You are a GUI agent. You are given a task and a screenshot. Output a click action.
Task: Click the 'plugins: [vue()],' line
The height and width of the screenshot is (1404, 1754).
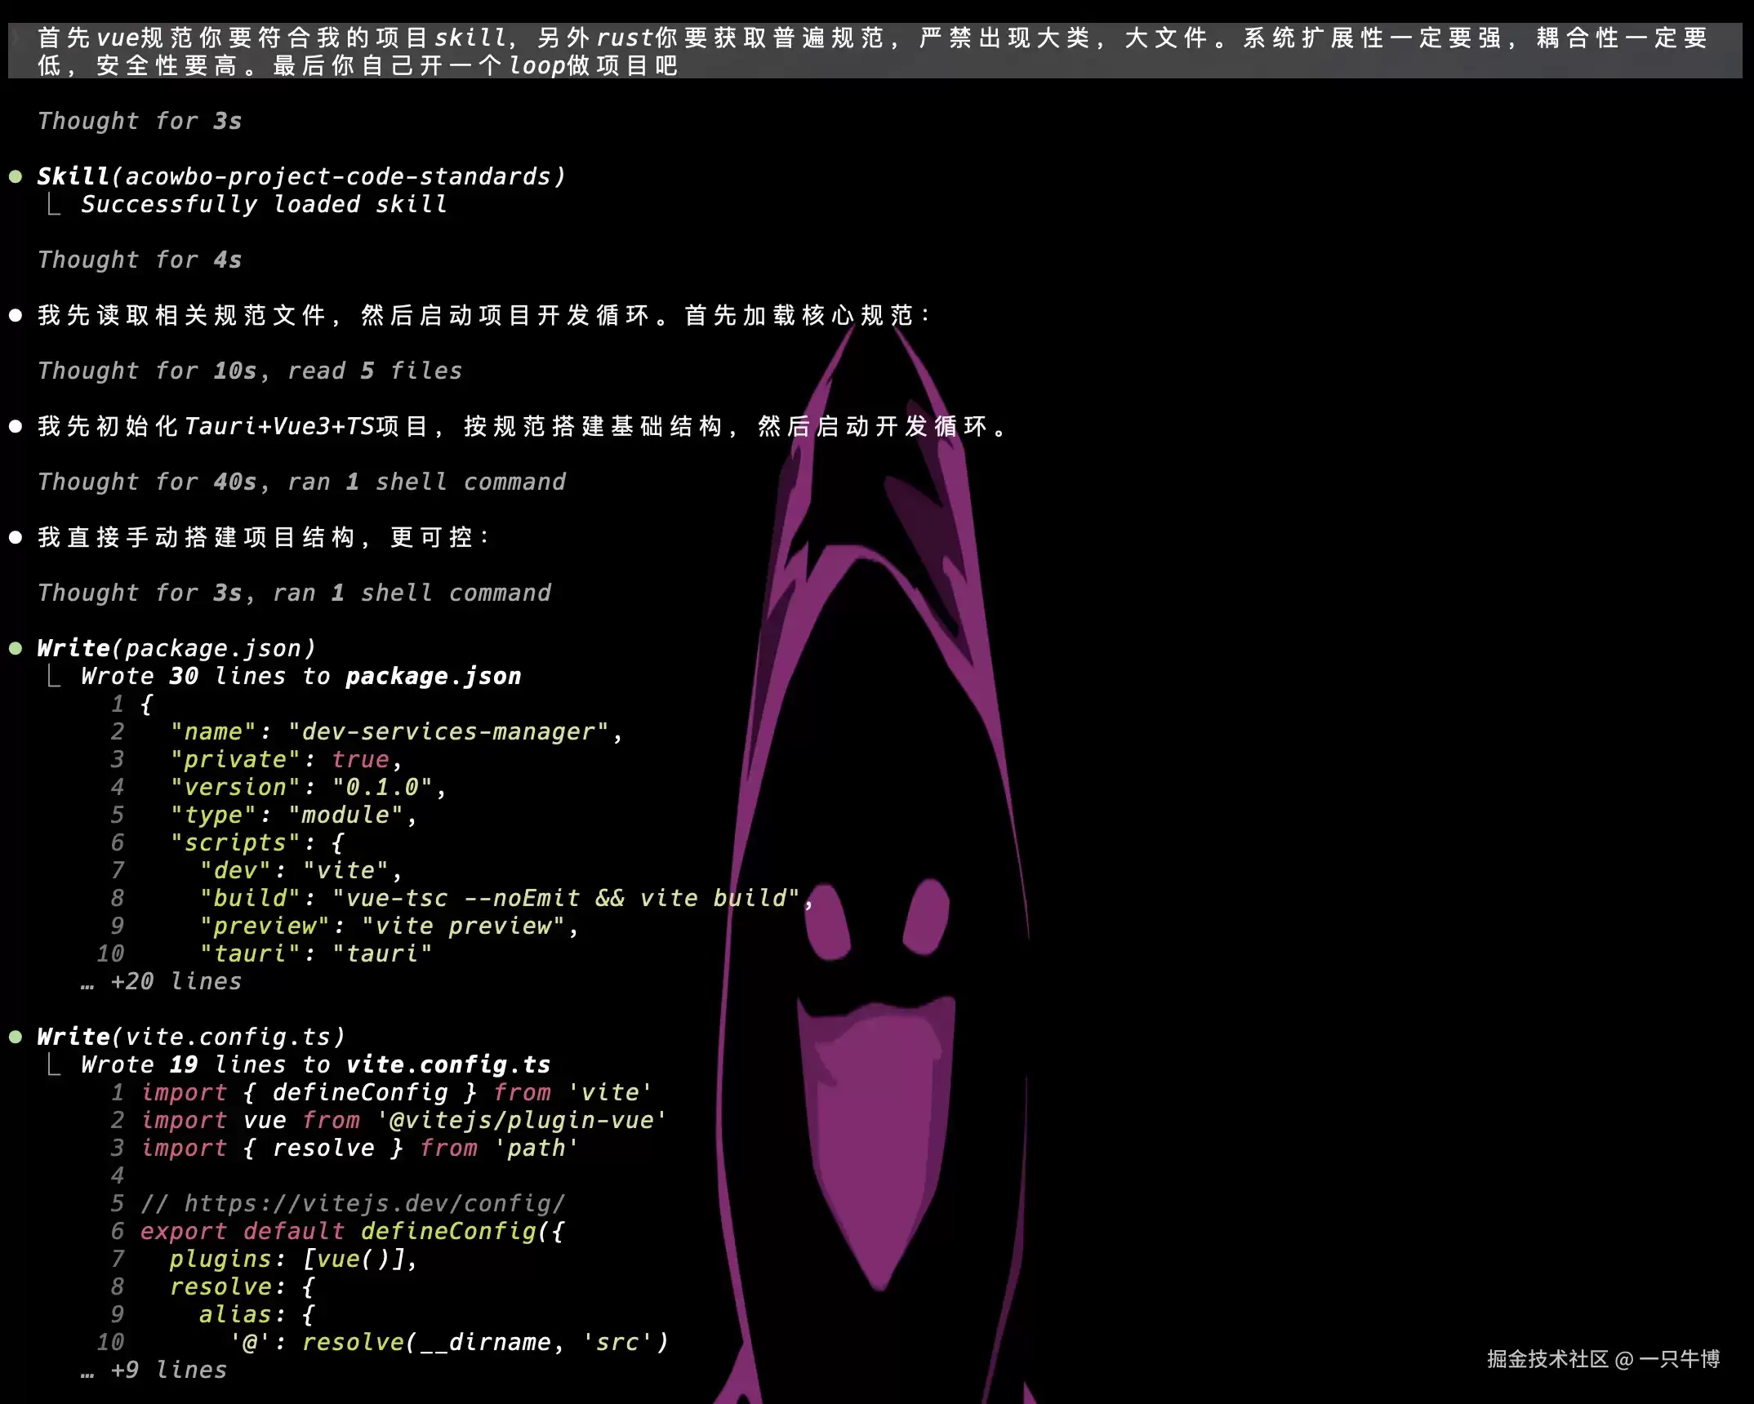pyautogui.click(x=293, y=1259)
